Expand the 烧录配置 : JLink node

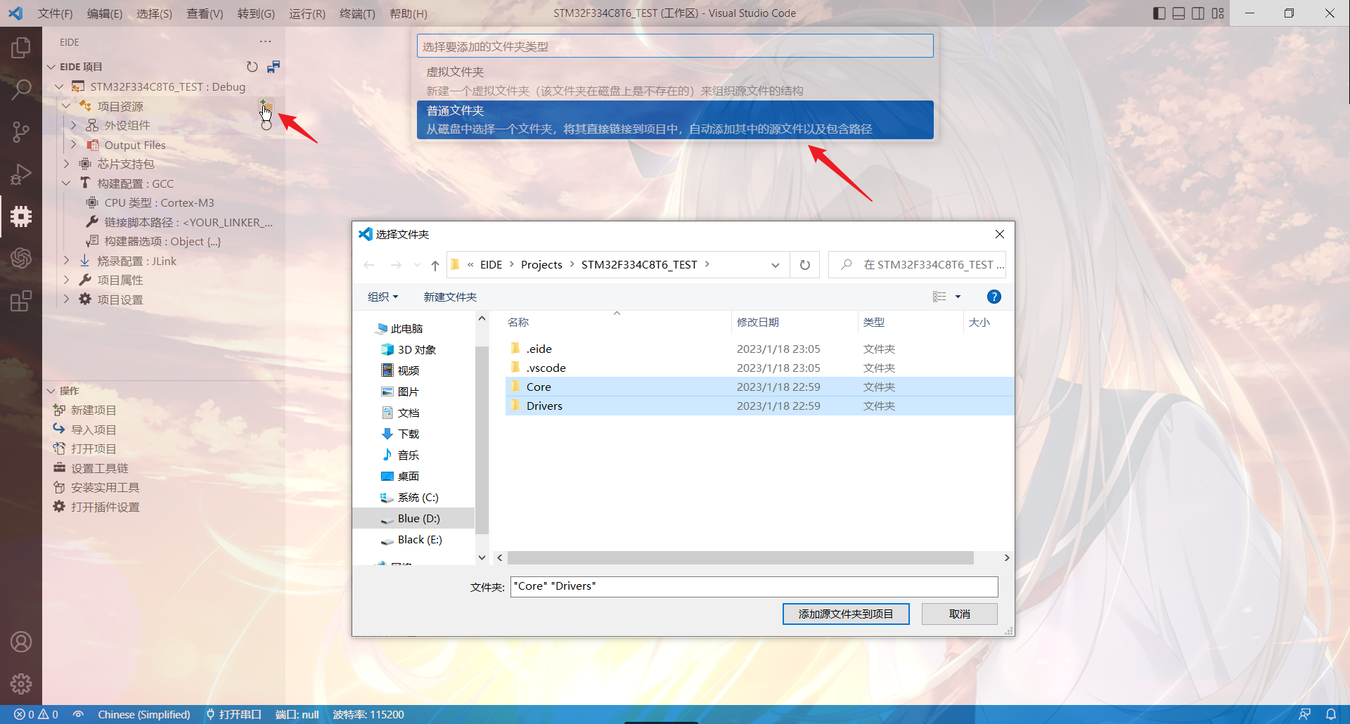tap(66, 261)
